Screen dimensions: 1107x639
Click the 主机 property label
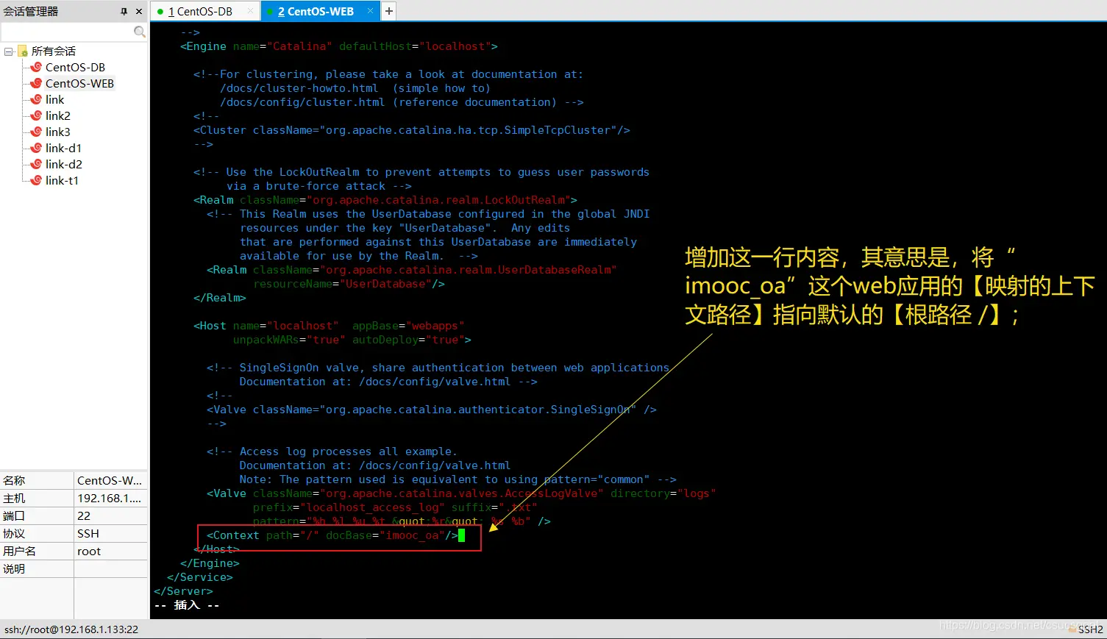point(14,499)
